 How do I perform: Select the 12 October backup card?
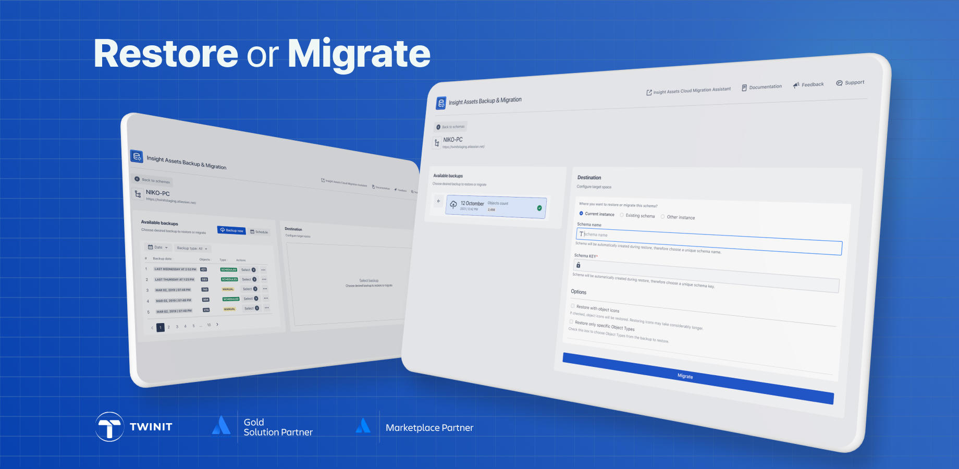(x=496, y=207)
